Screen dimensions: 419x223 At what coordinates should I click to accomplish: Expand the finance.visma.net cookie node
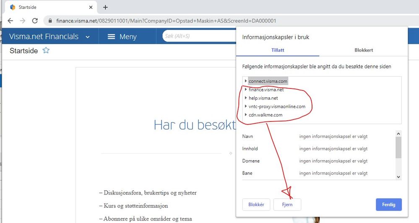pos(246,89)
